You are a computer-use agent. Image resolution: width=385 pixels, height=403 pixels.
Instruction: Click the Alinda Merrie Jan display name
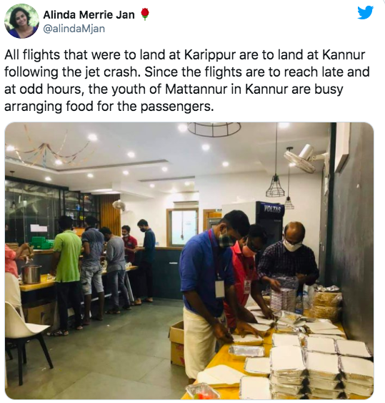(89, 14)
